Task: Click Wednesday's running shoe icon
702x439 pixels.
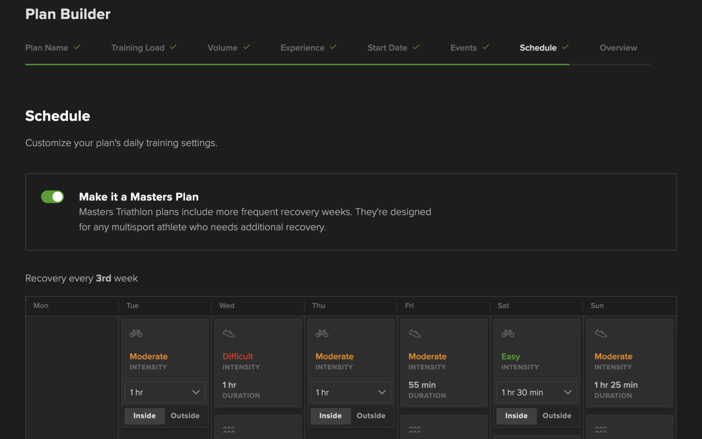Action: (x=229, y=333)
